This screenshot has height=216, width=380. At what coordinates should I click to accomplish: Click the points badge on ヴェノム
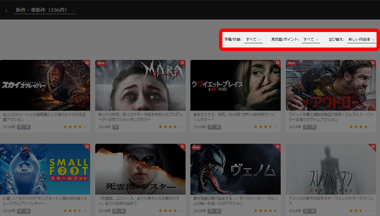[277, 147]
